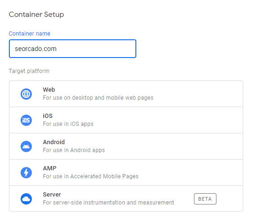Click the iOS platform icon
The image size is (253, 219).
point(26,120)
